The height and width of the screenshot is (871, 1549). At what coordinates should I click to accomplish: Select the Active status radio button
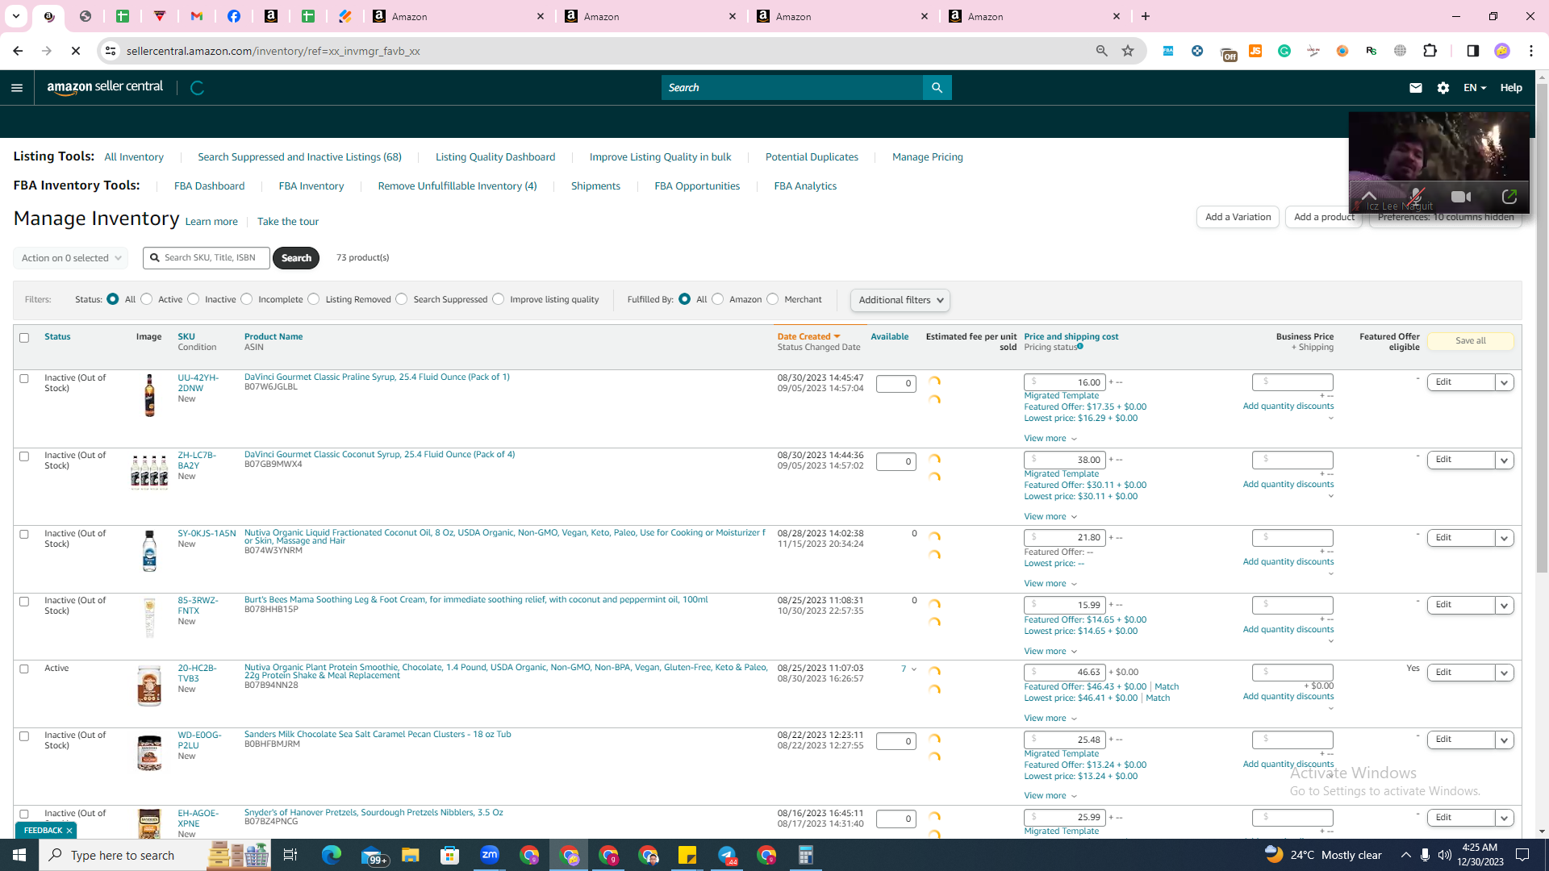click(x=146, y=299)
